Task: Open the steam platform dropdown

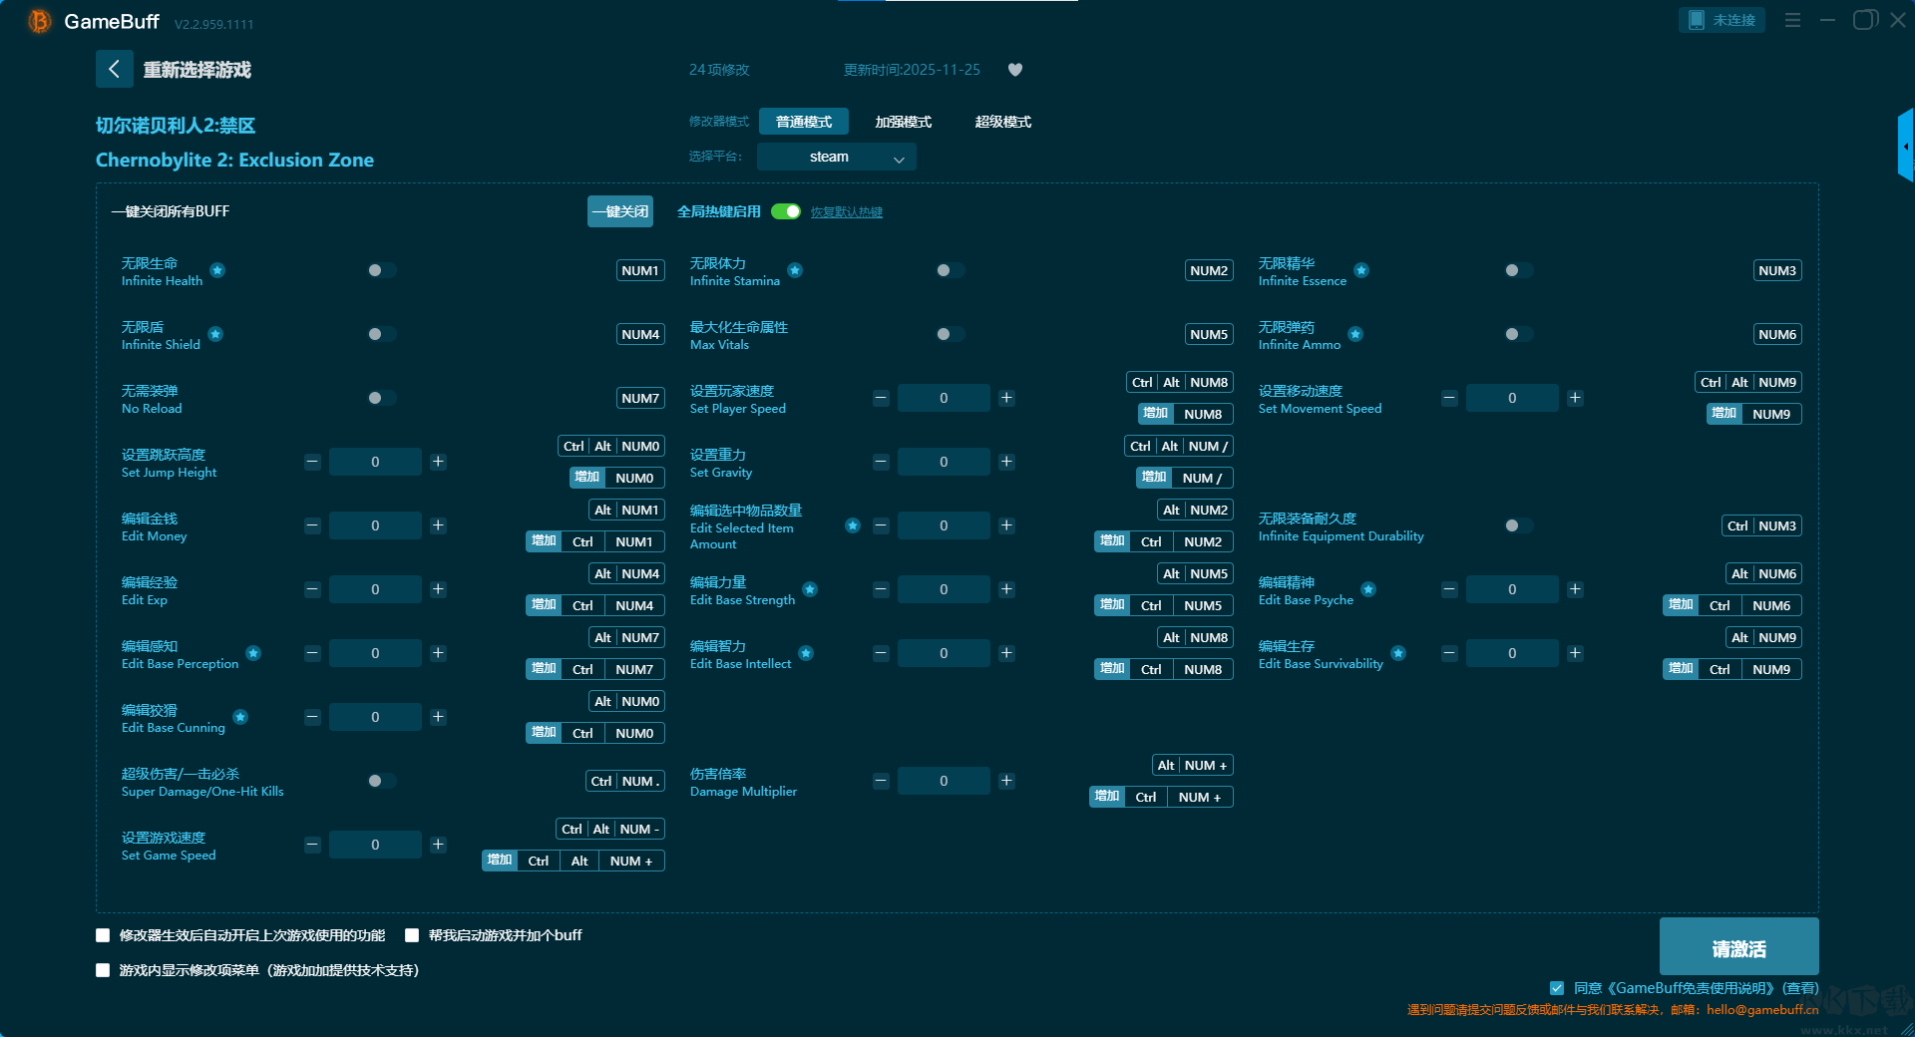Action: click(836, 157)
